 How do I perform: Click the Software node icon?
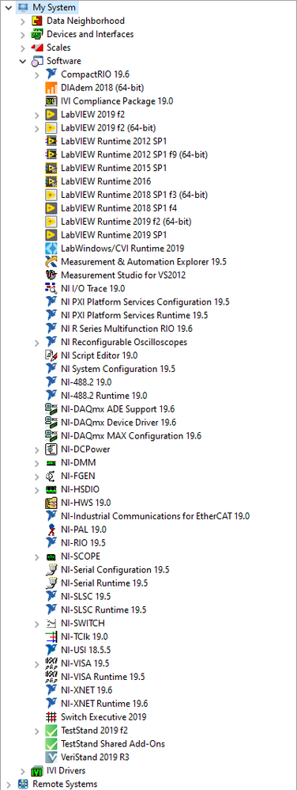point(37,61)
